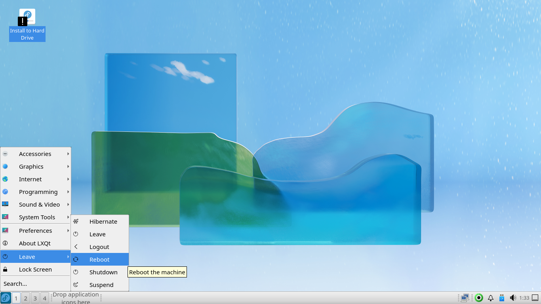Expand the System Tools submenu arrow
541x304 pixels.
pos(68,217)
